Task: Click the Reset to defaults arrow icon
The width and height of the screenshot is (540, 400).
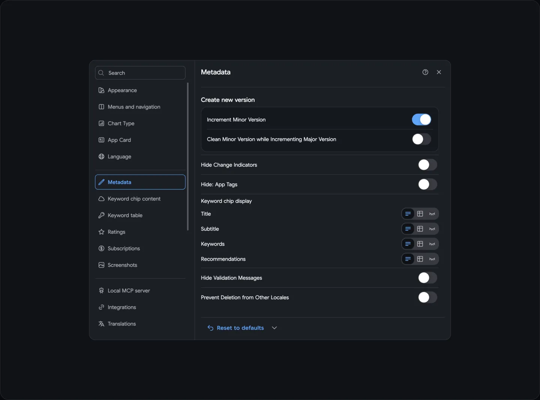Action: 210,328
